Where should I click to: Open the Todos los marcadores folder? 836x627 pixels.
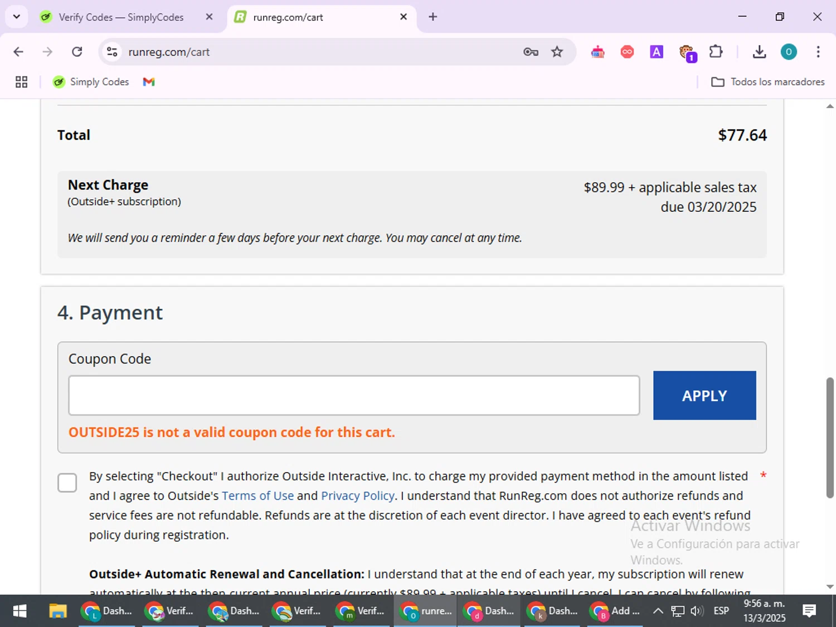(x=767, y=82)
